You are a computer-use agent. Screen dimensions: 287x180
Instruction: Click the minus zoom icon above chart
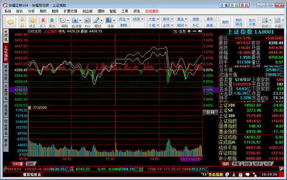click(194, 31)
